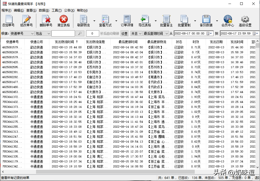
Task: Click the 设置 auto-refresh button
Action: coord(125,33)
